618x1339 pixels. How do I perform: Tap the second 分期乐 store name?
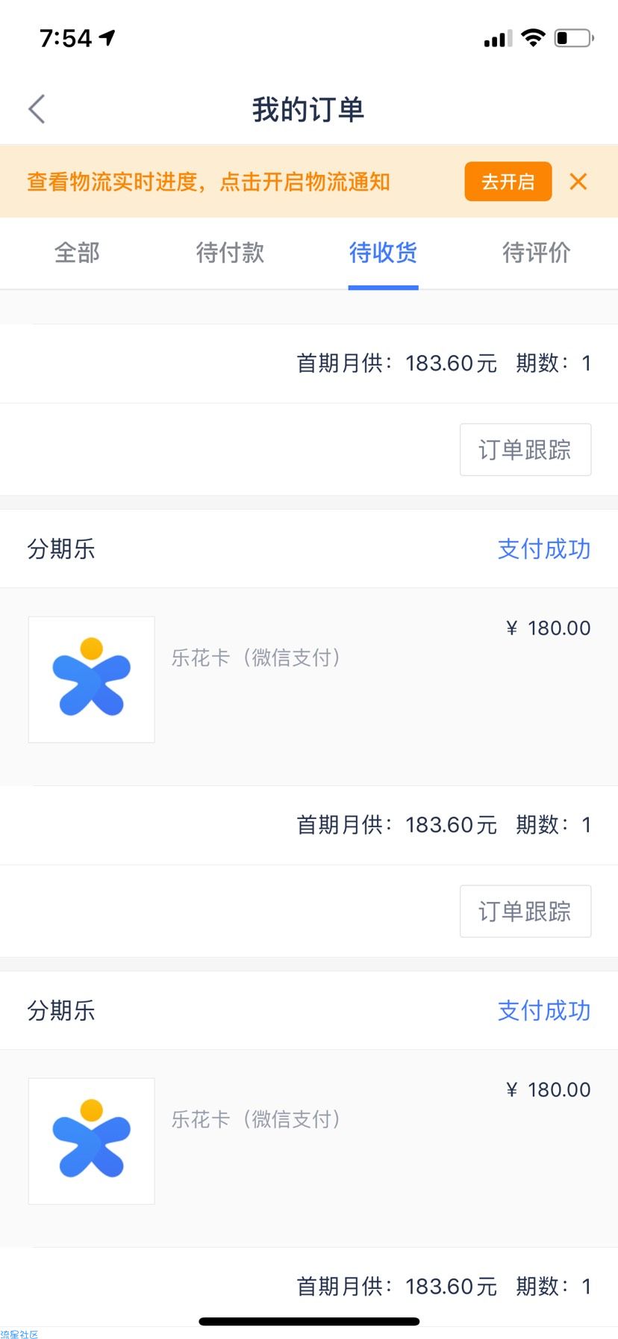click(61, 1011)
